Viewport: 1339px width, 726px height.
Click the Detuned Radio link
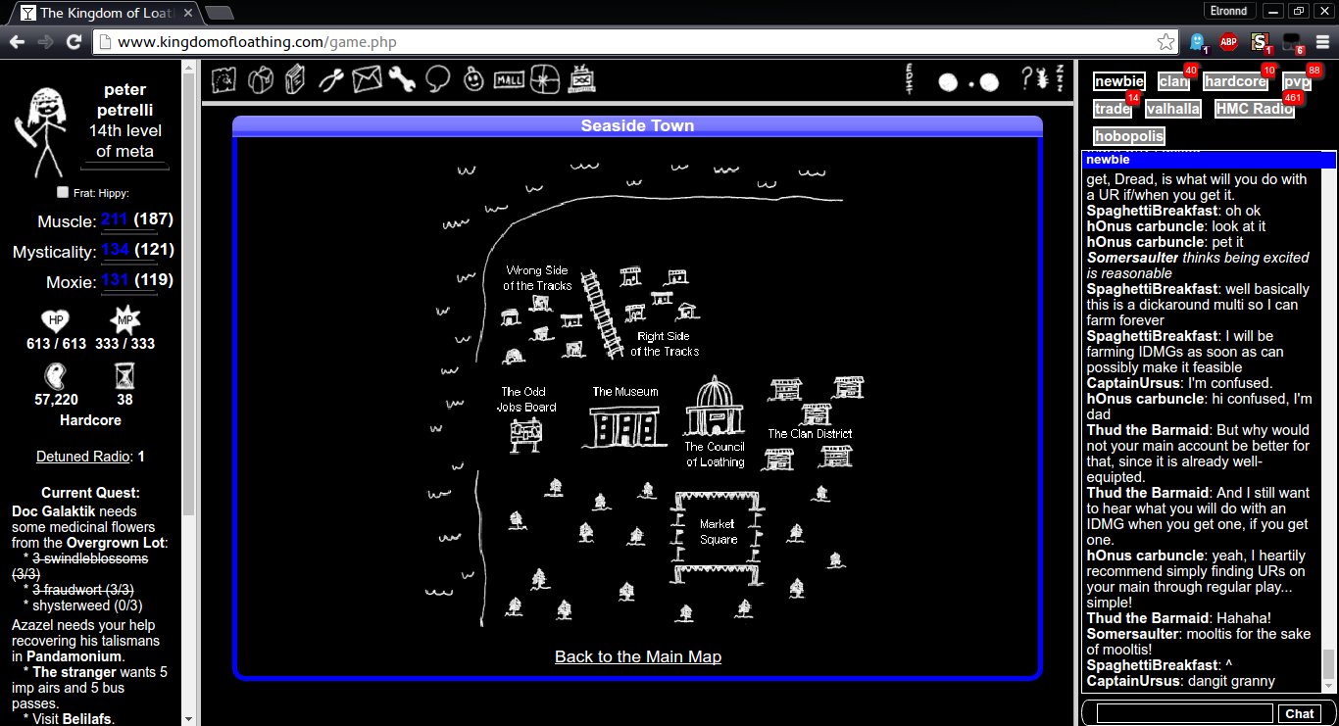[x=83, y=457]
